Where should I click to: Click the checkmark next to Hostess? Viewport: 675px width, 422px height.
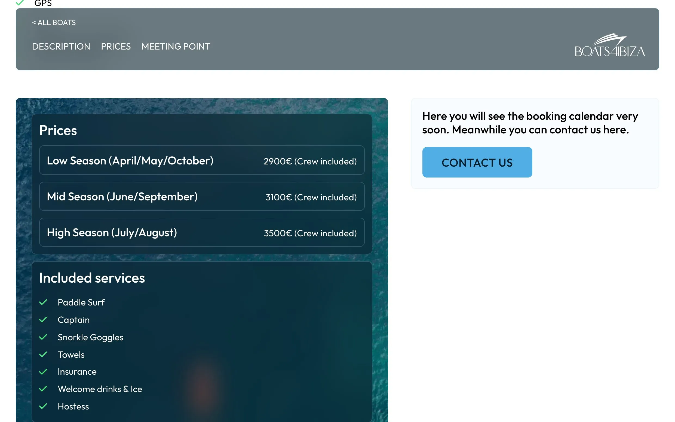click(x=43, y=406)
